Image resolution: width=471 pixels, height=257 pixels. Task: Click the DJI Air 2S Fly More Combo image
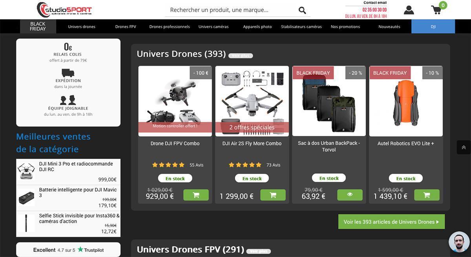coord(252,101)
